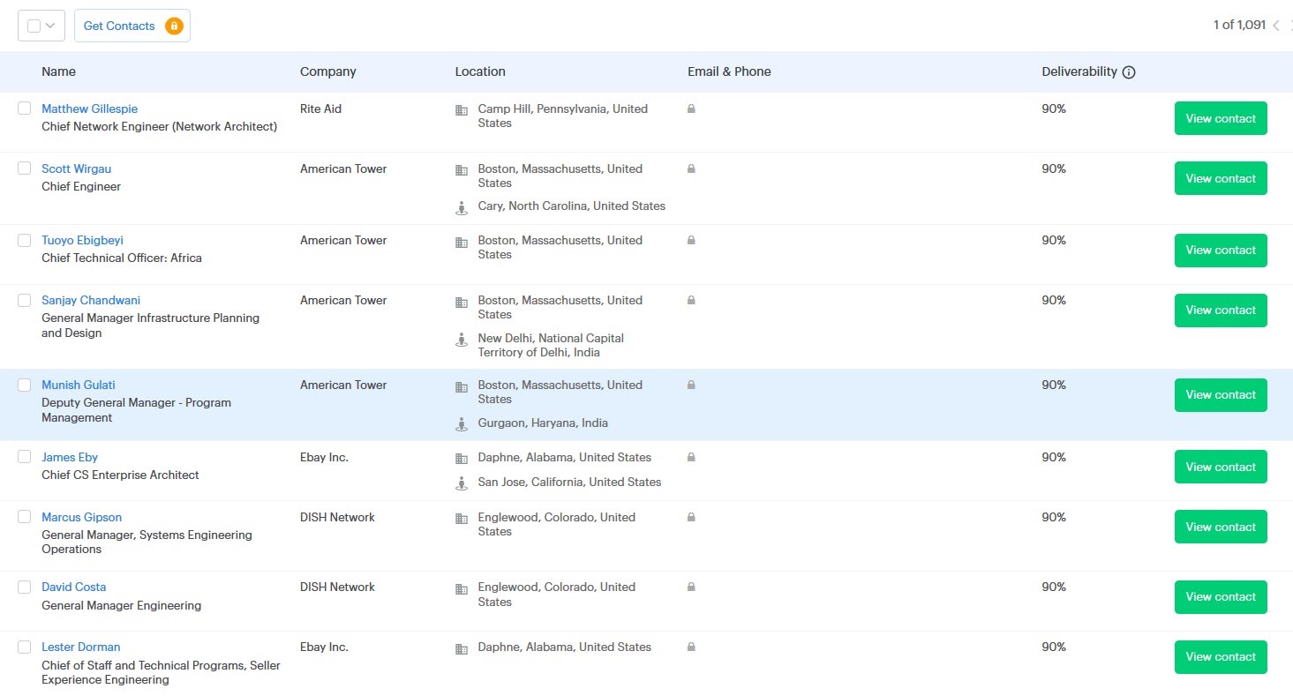Toggle the checkbox for Munish Gulati

pyautogui.click(x=25, y=385)
